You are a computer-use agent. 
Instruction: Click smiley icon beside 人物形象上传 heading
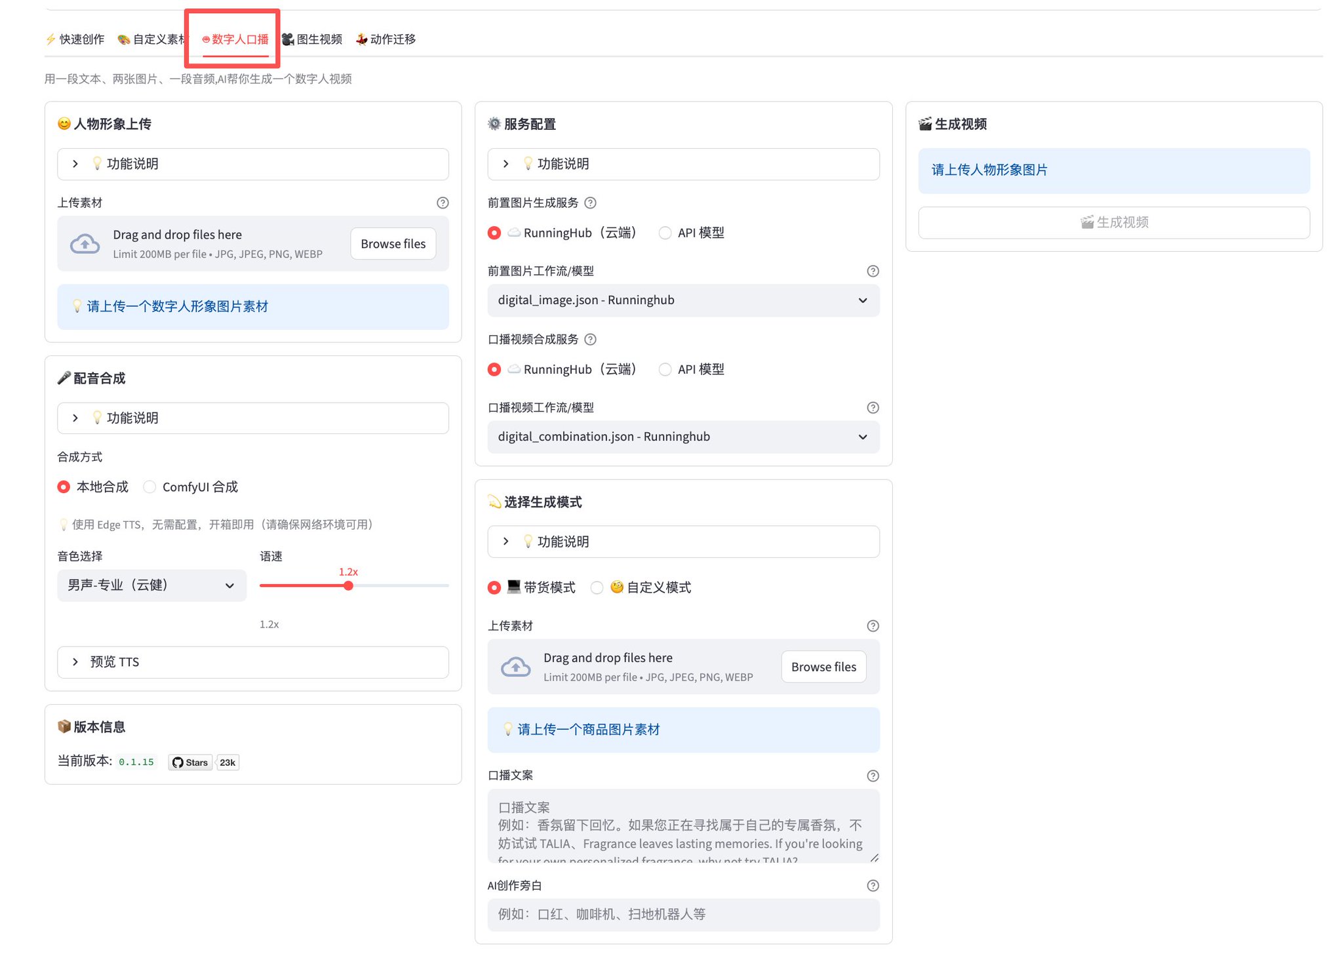tap(64, 124)
